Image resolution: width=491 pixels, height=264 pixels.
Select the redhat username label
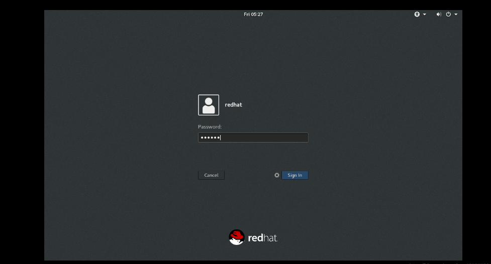[233, 105]
